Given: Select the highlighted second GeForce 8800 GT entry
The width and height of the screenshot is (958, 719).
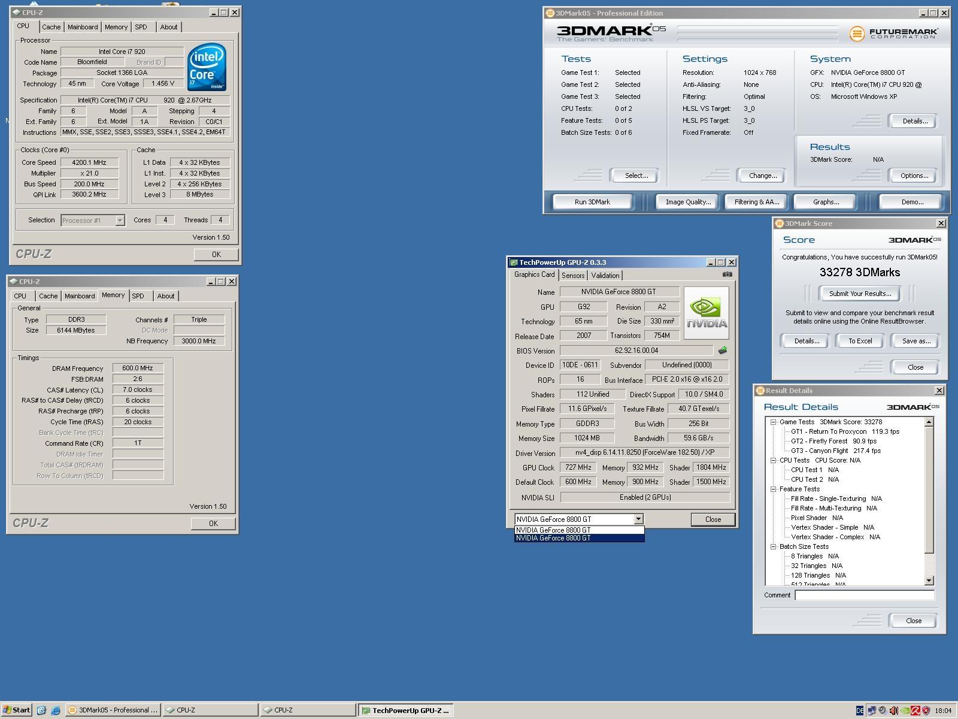Looking at the screenshot, I should tap(580, 538).
